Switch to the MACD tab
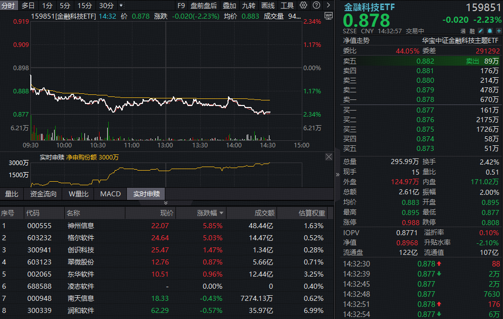 click(x=110, y=193)
